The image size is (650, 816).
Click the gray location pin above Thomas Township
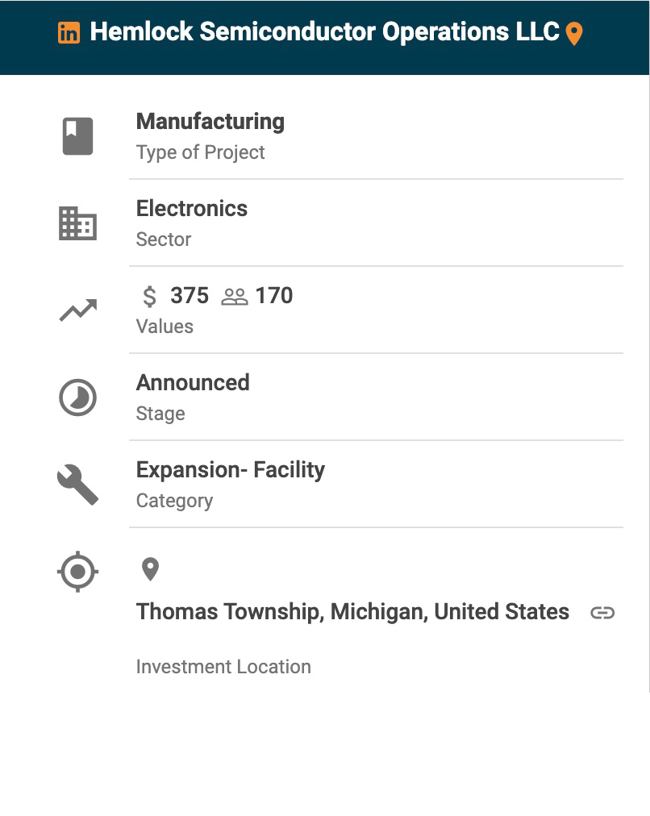pos(150,569)
